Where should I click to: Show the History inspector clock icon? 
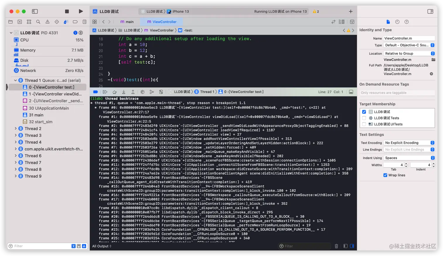coord(397,22)
